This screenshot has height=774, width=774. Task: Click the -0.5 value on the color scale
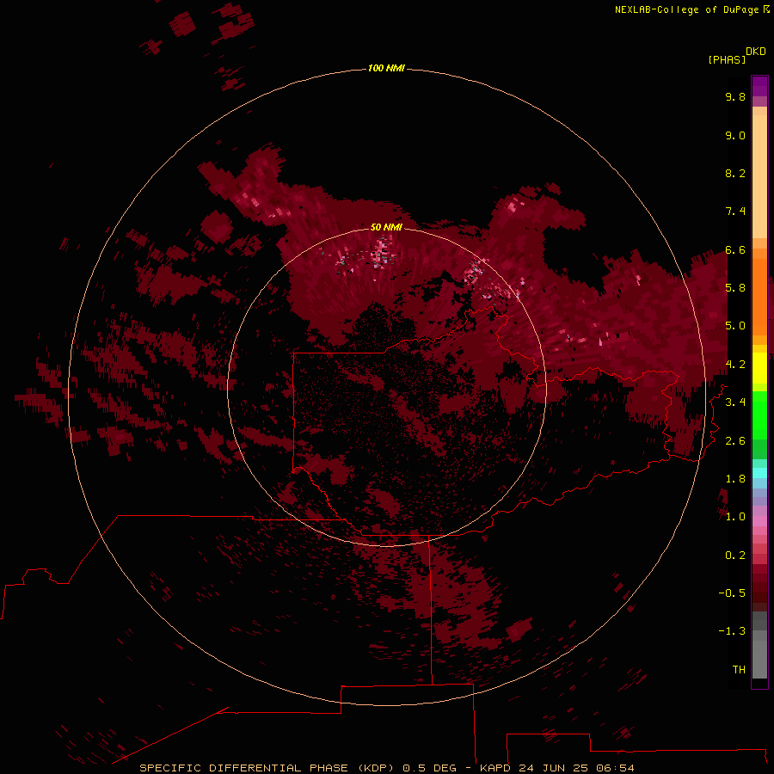point(732,593)
